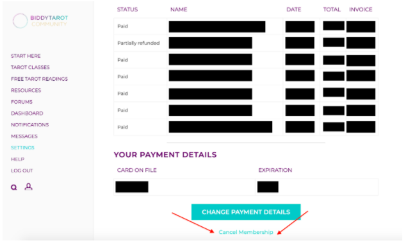The image size is (408, 243).
Task: Click the Change Payment Details button
Action: [x=246, y=212]
